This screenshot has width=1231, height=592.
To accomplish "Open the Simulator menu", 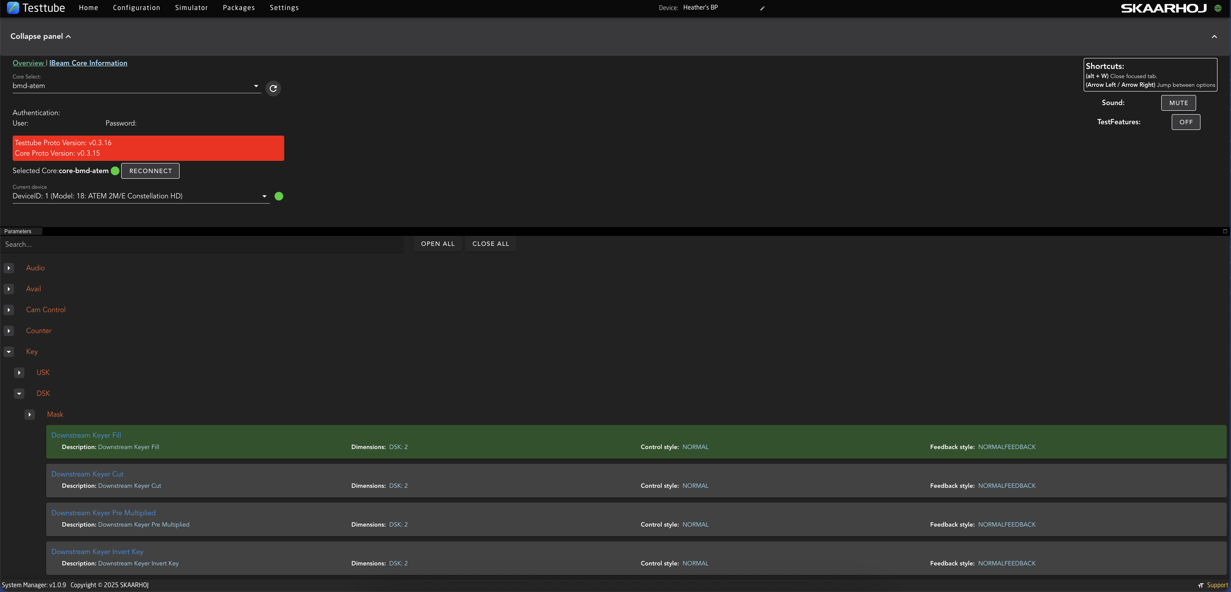I will pos(191,8).
